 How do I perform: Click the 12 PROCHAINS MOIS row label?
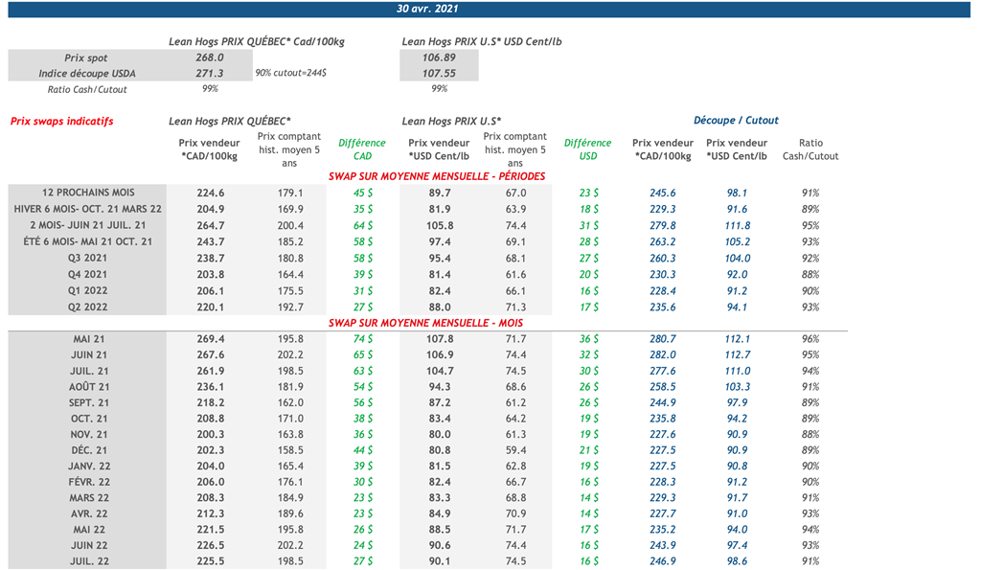pyautogui.click(x=88, y=193)
